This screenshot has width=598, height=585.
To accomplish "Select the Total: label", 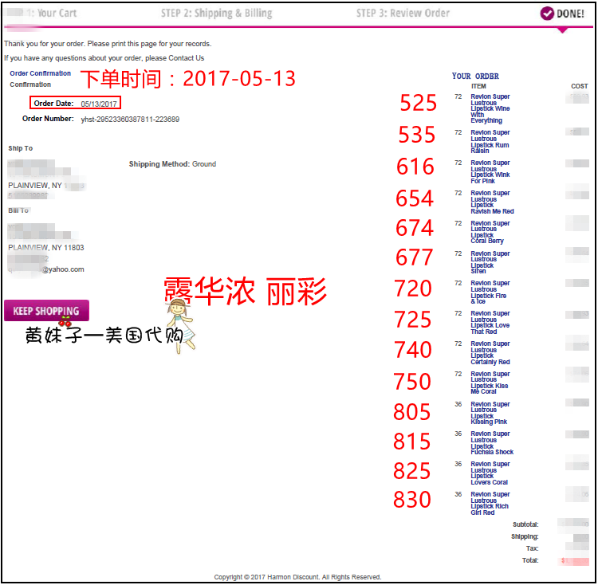I will click(x=530, y=560).
